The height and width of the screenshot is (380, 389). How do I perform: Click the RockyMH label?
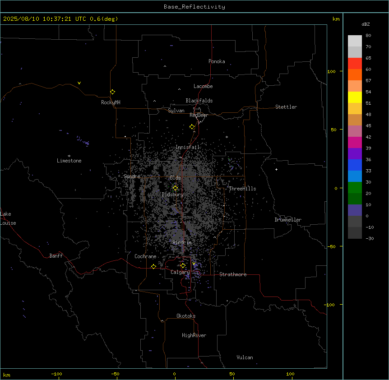coord(111,102)
